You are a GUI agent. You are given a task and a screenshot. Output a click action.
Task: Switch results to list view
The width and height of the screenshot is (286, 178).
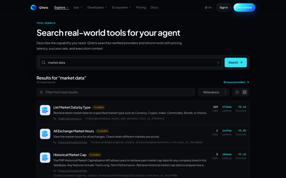click(x=245, y=92)
